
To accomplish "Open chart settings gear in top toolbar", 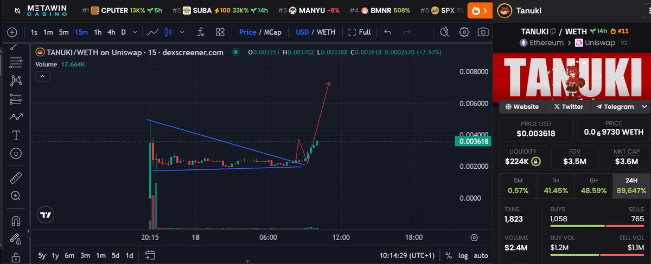I will (x=464, y=32).
